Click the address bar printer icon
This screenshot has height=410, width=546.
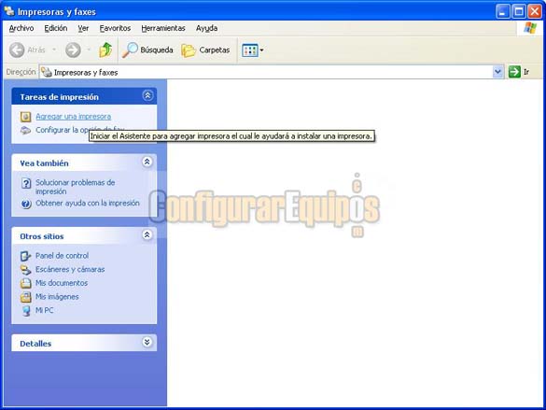[47, 72]
